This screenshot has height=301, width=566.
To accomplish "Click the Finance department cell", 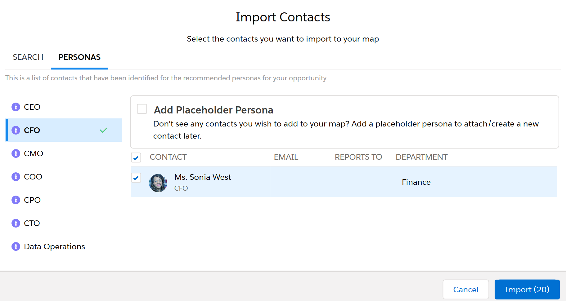I will click(416, 182).
